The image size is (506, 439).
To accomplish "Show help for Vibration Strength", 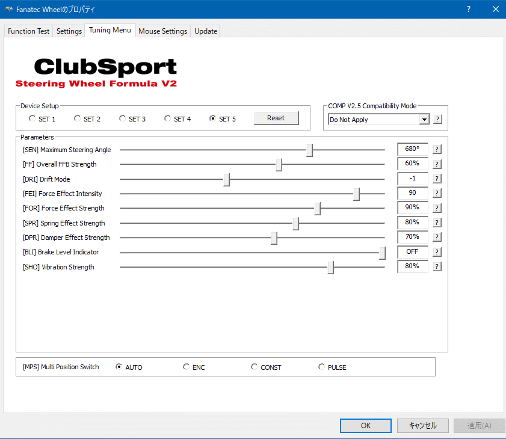I will tap(437, 266).
